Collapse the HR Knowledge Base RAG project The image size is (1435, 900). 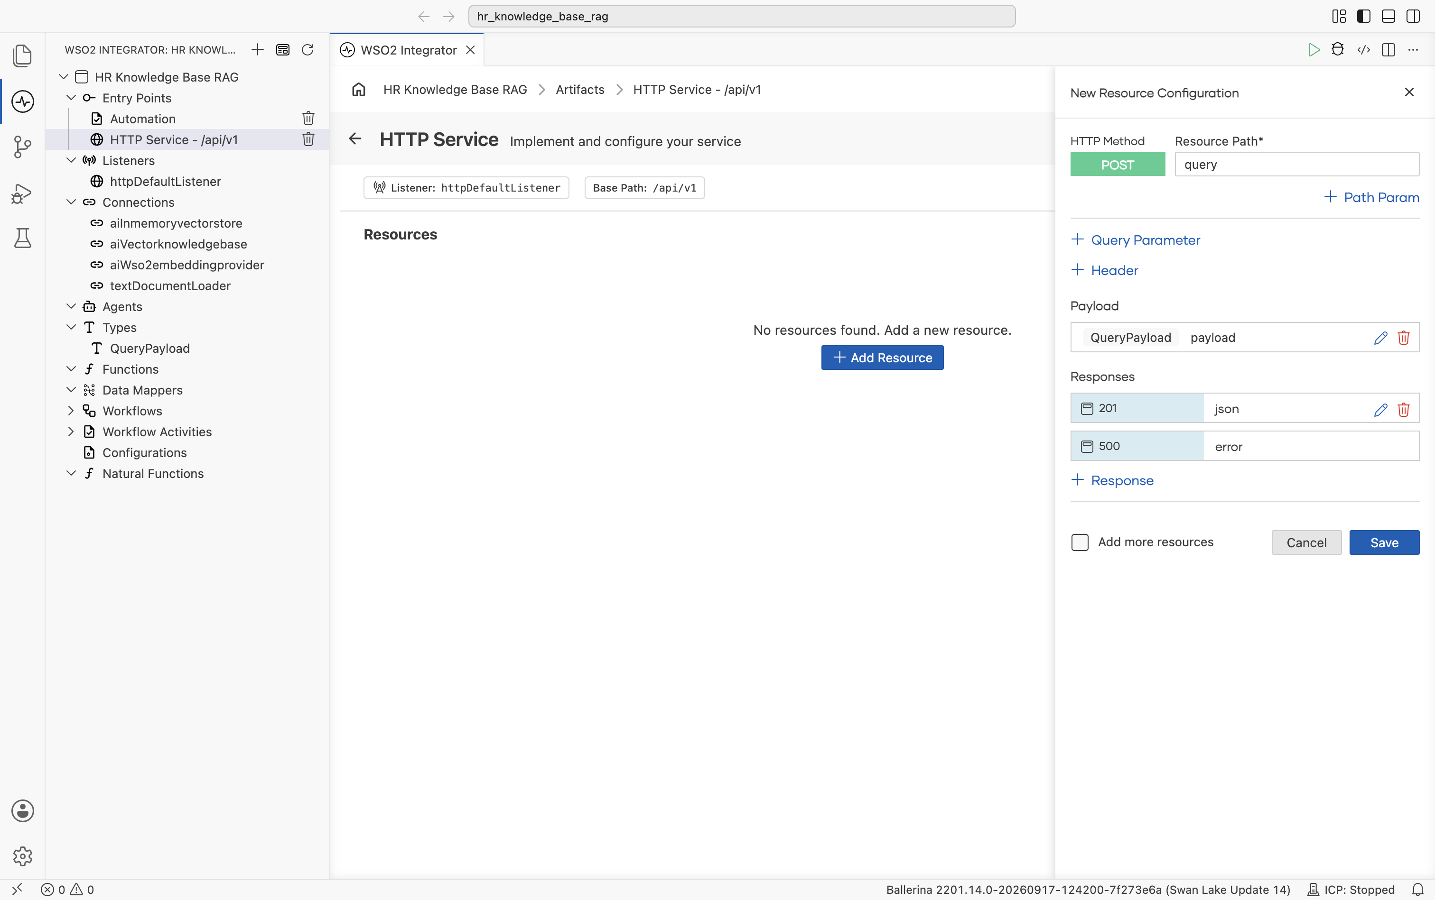(64, 77)
